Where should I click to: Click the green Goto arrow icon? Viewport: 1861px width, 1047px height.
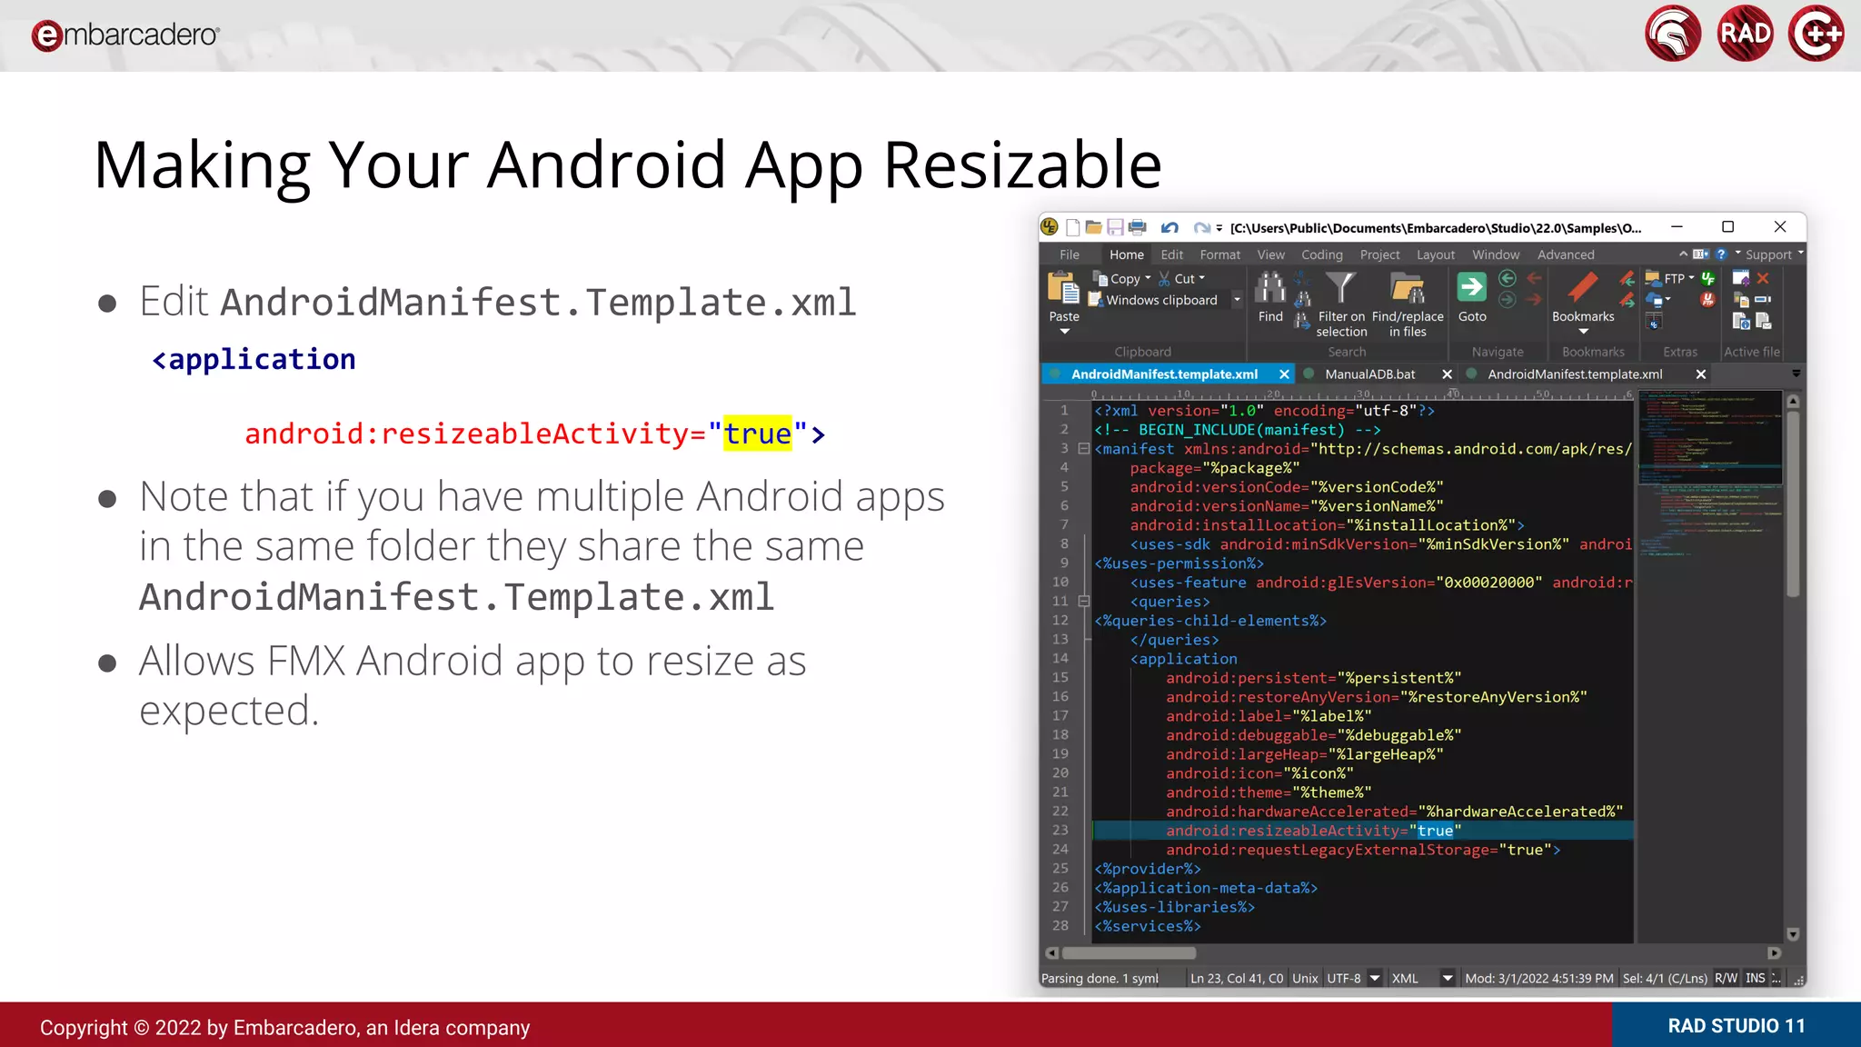pyautogui.click(x=1471, y=288)
